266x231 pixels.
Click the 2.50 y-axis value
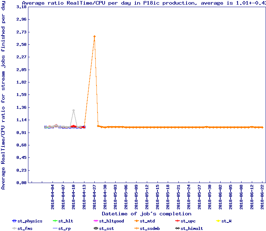coord(21,44)
